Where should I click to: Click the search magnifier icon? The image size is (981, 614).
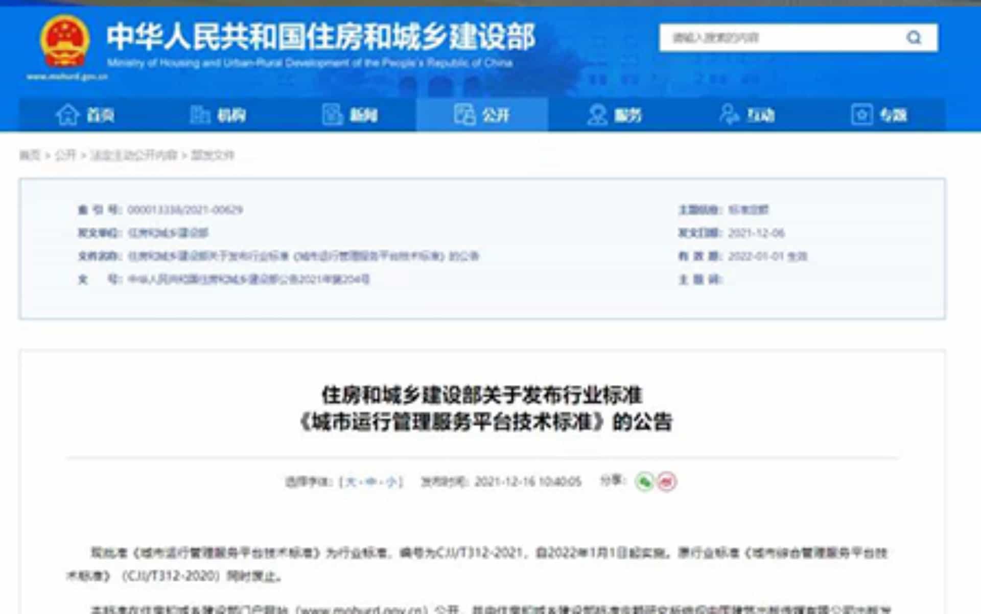914,38
